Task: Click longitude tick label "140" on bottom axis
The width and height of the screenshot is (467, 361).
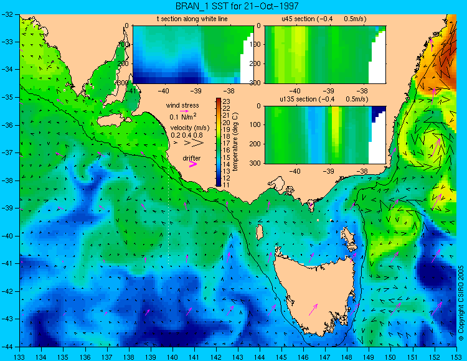Action: tap(172, 357)
